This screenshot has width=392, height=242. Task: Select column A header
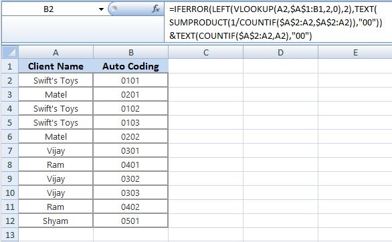[56, 52]
